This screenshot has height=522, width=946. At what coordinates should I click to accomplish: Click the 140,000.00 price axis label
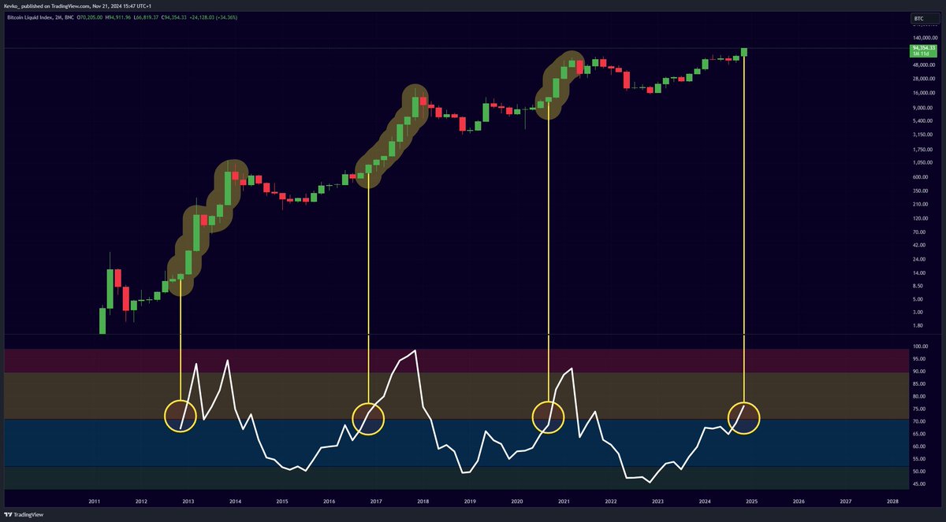(924, 37)
